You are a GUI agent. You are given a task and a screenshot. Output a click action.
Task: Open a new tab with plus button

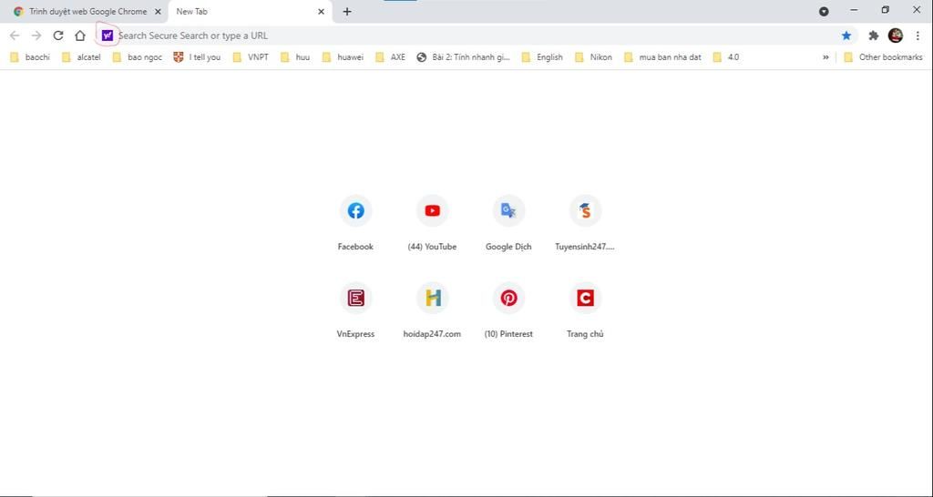click(x=347, y=11)
